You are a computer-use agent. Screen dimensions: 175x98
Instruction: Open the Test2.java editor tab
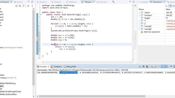(71, 2)
